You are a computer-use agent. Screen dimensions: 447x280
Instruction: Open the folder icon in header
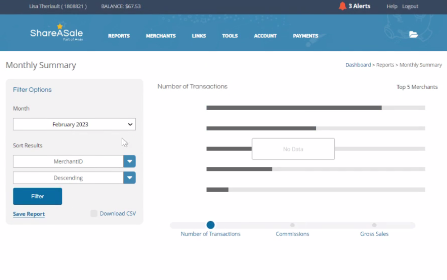tap(414, 35)
